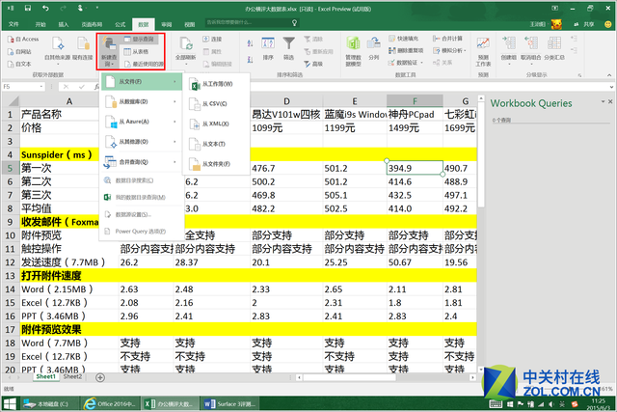Save workbook via Quick Access toolbar
Image resolution: width=617 pixels, height=412 pixels.
[x=28, y=8]
